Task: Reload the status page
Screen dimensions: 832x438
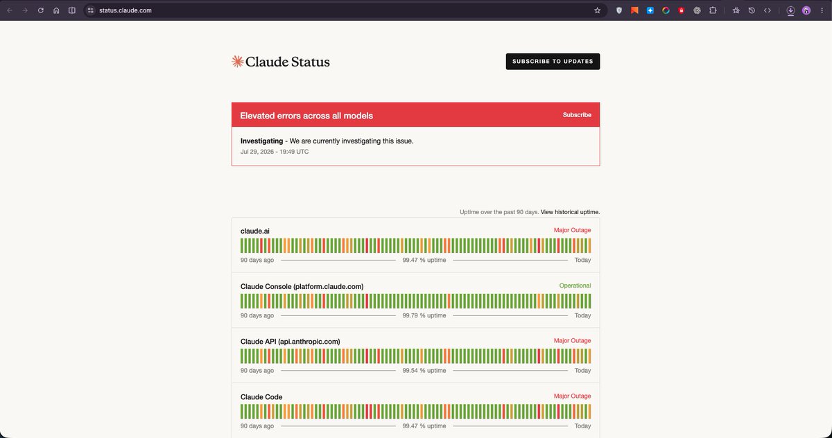Action: click(x=41, y=10)
